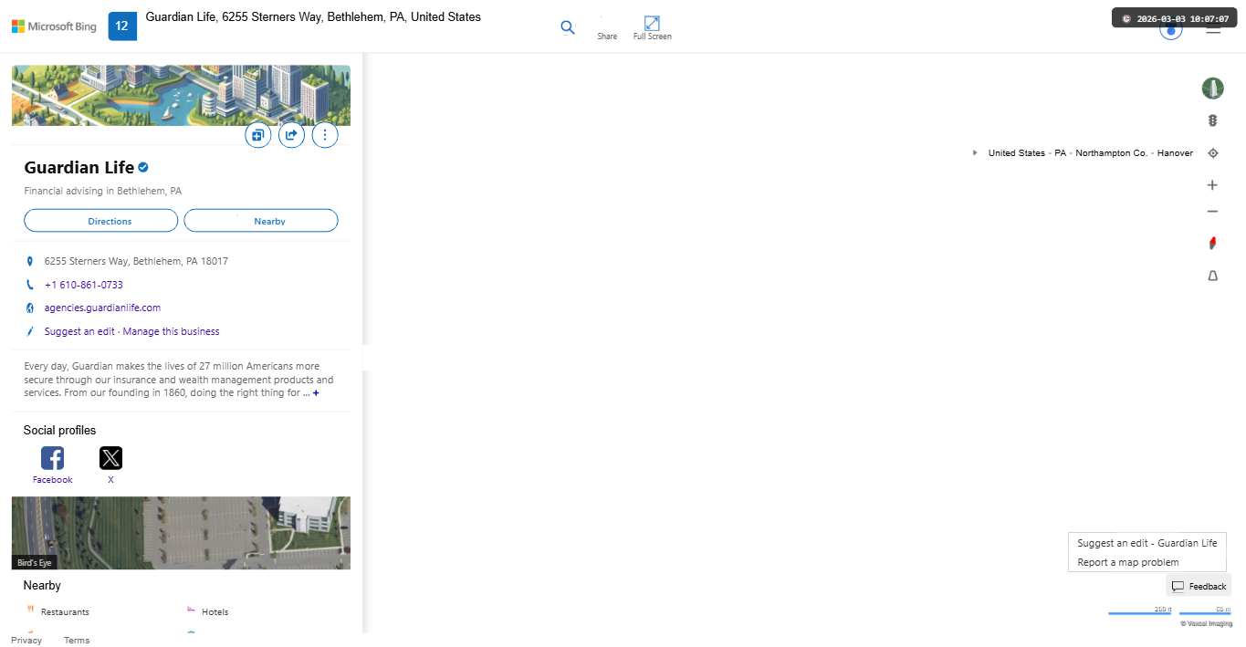The image size is (1246, 647).
Task: Click the locate me target icon
Action: [x=1212, y=153]
